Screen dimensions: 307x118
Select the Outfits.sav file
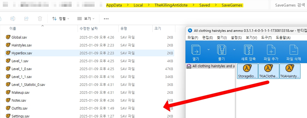(x=20, y=108)
